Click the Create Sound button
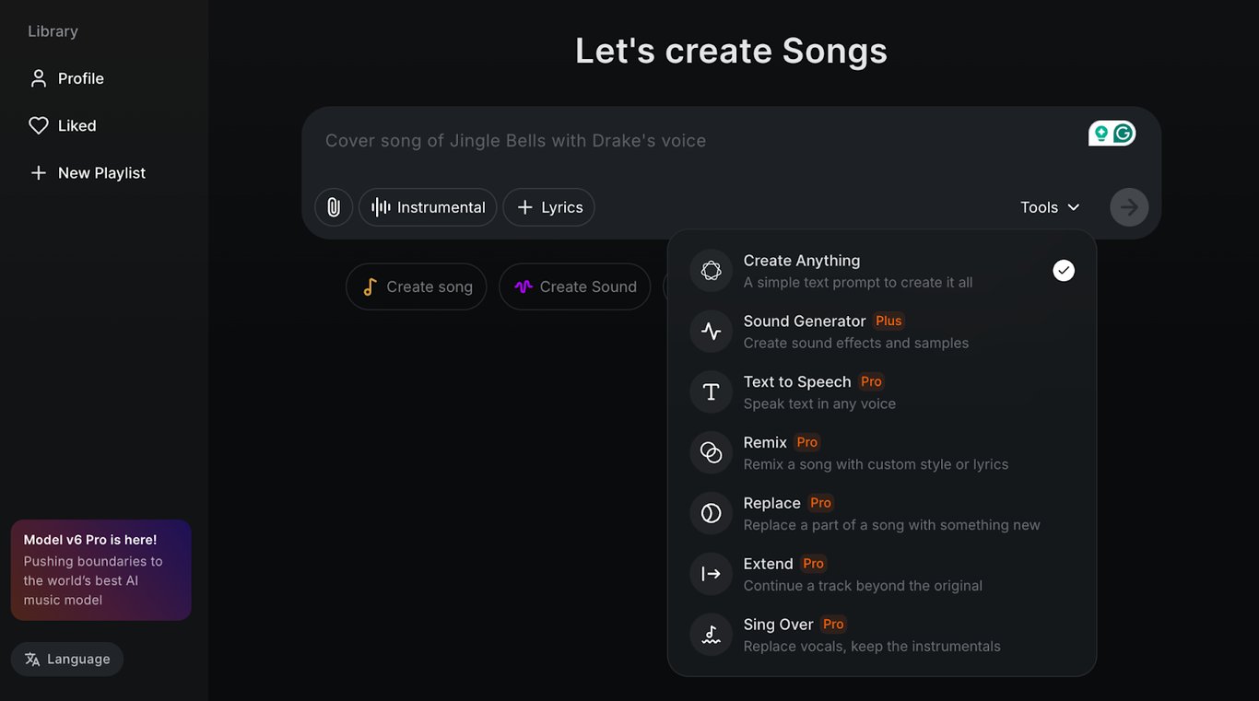 [x=574, y=286]
